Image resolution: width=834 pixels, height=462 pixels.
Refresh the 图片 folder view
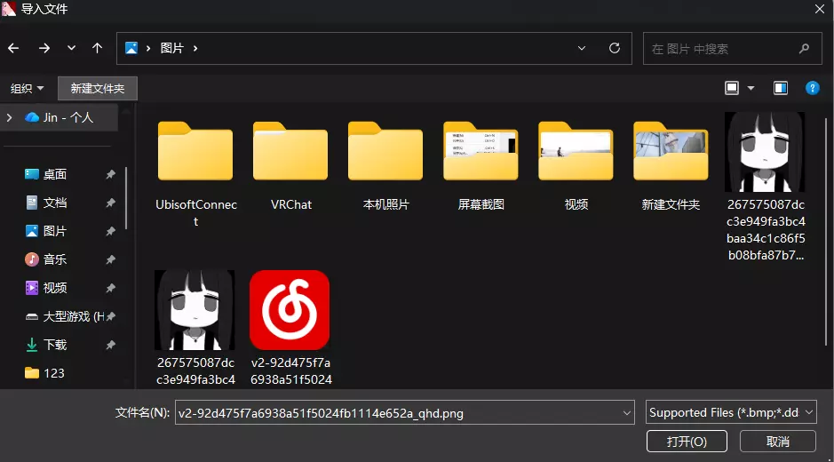click(x=615, y=49)
